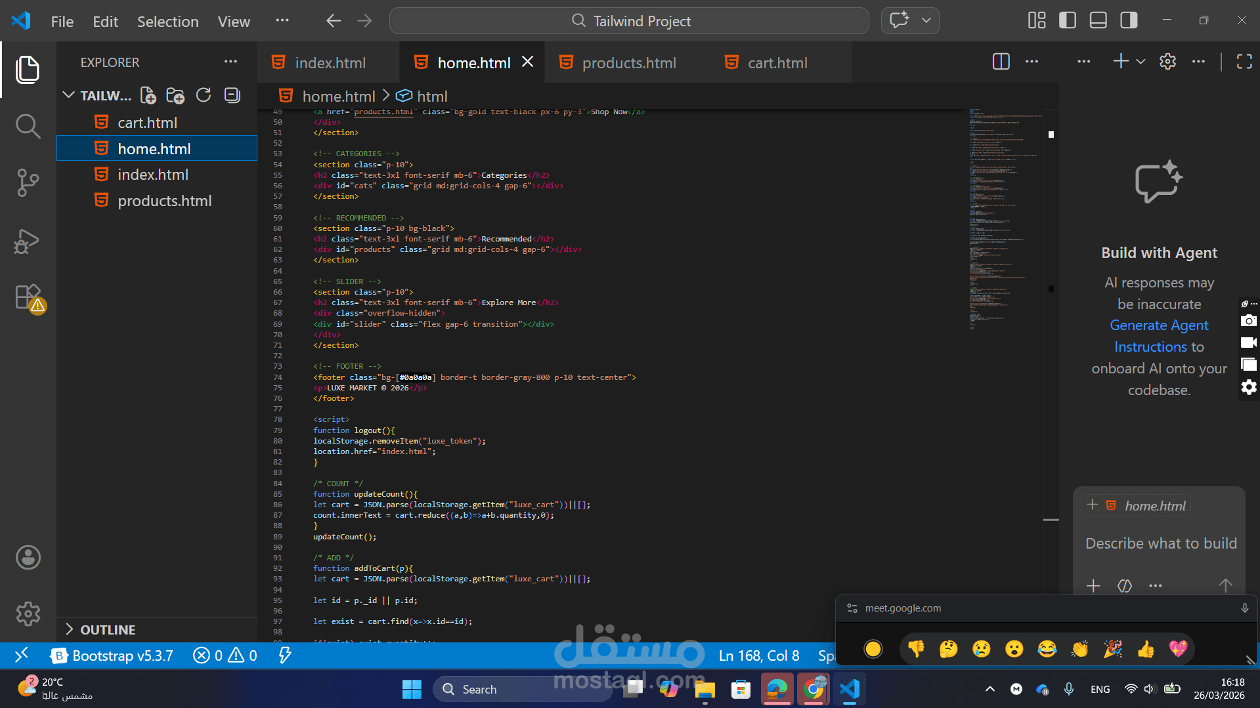Viewport: 1260px width, 708px height.
Task: Create a new folder in the Explorer
Action: [175, 96]
